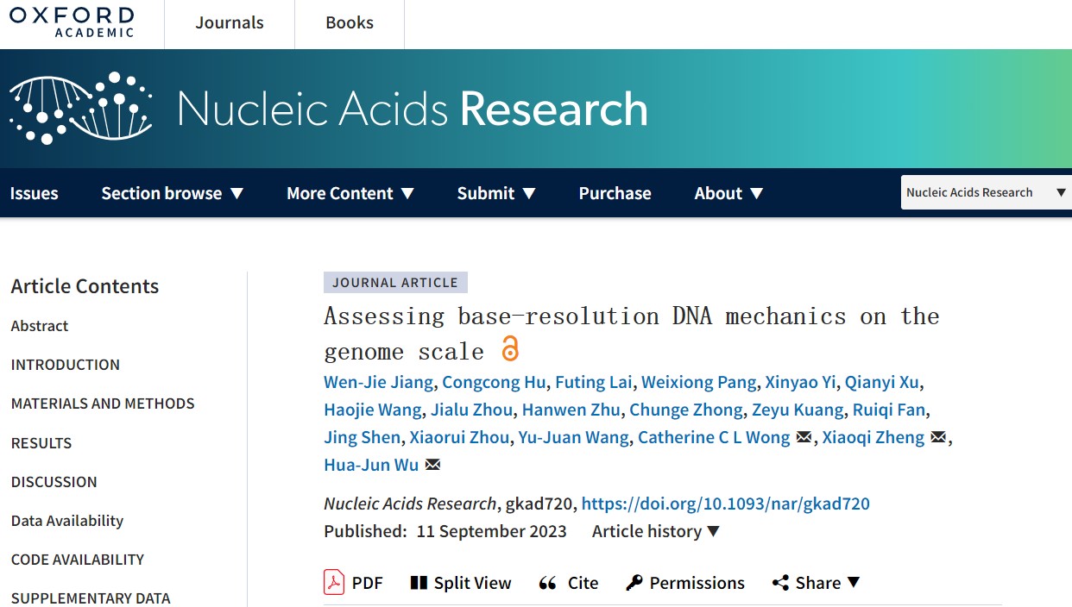Jump to MATERIALS AND METHODS section

tap(103, 404)
